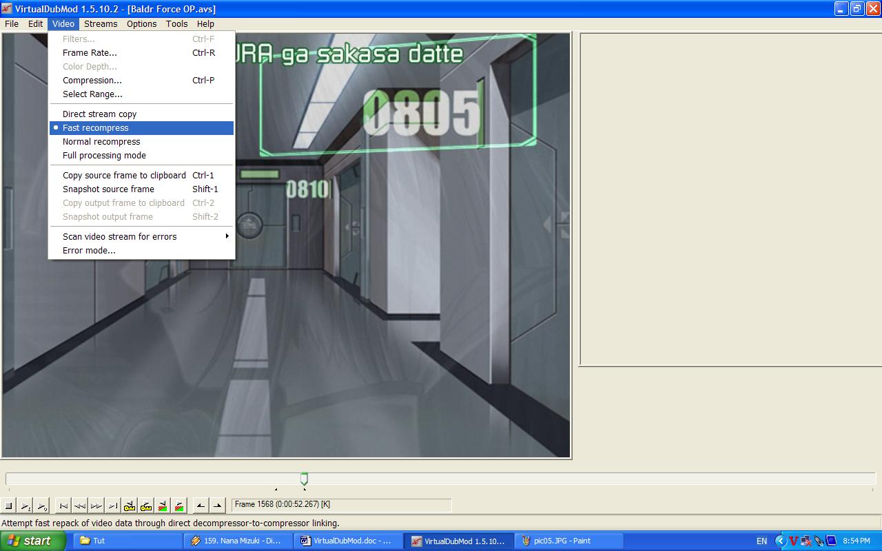Jump to the end of the video
The width and height of the screenshot is (882, 551).
(113, 506)
